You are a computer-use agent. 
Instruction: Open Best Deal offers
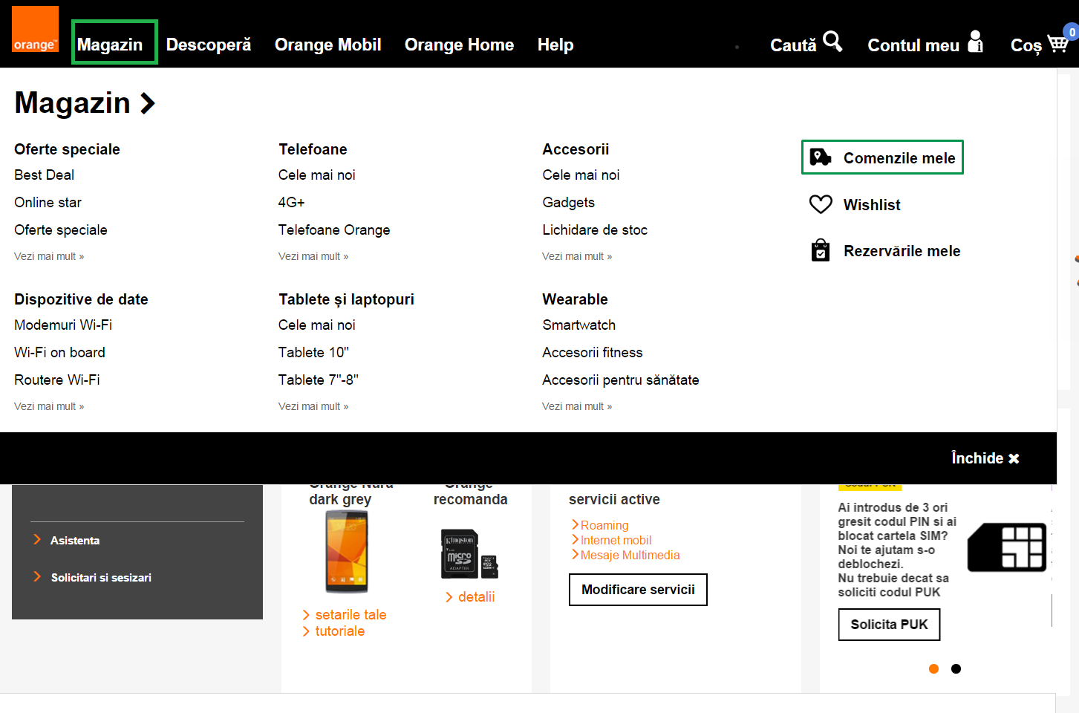click(x=45, y=175)
